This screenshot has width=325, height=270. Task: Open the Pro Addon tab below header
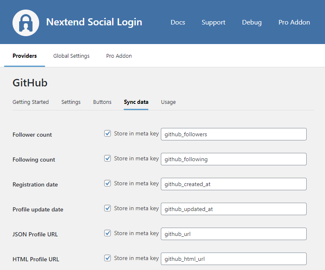tap(119, 56)
